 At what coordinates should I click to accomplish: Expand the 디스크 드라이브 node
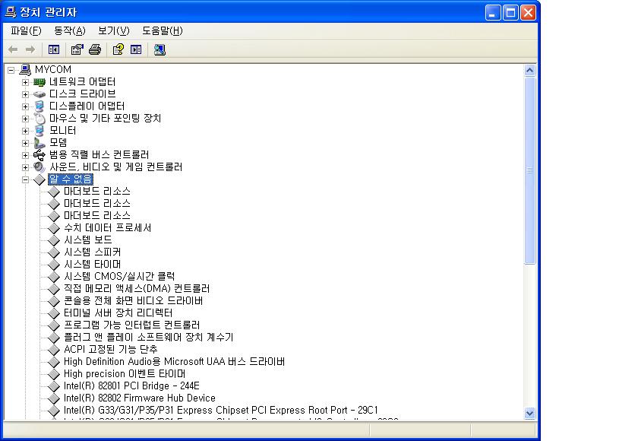[25, 94]
